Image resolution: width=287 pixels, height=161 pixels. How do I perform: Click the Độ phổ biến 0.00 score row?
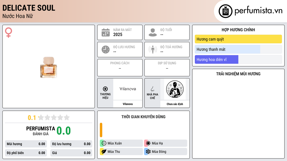click(x=26, y=153)
